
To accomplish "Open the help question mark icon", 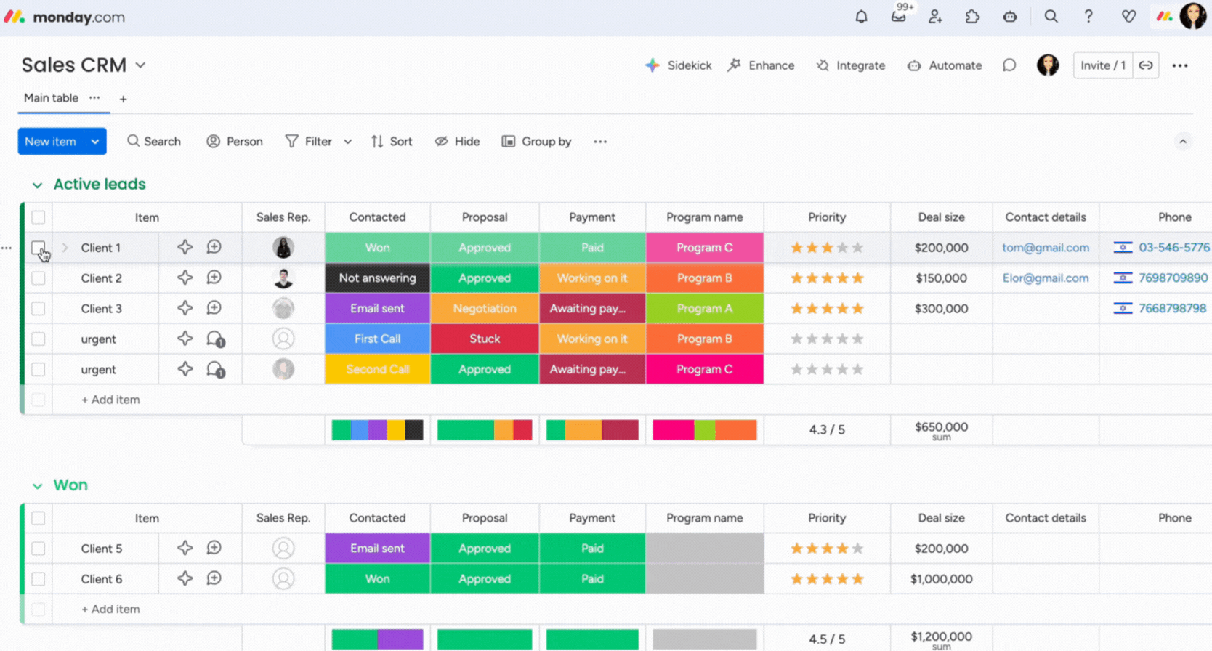I will tap(1088, 17).
